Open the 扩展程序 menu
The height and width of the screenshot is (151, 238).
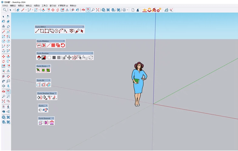pos(63,5)
